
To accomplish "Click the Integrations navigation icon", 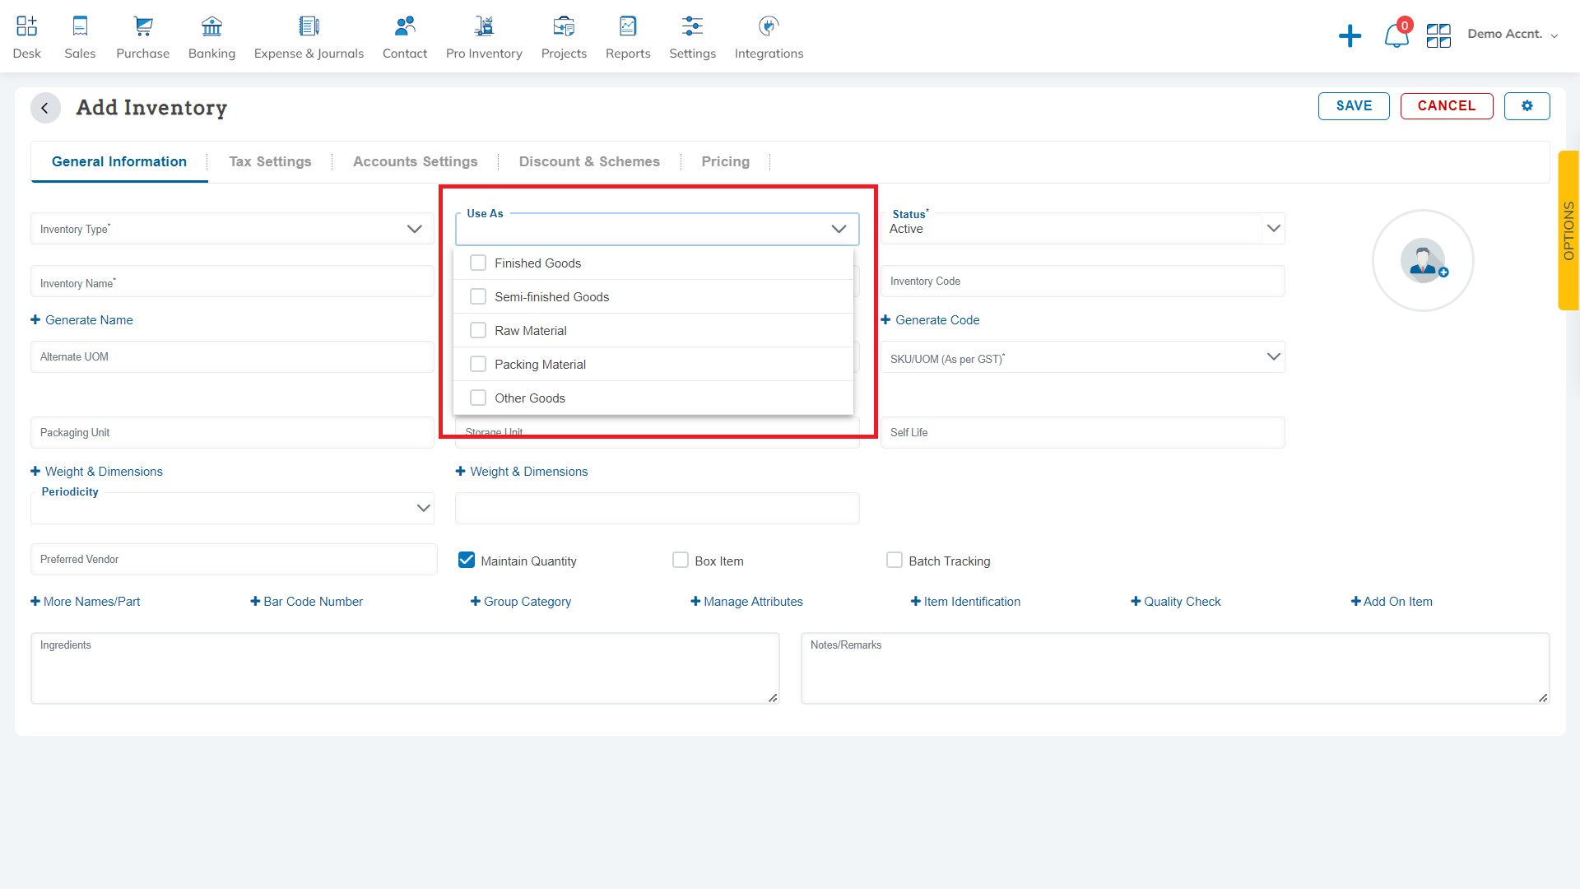I will (767, 25).
